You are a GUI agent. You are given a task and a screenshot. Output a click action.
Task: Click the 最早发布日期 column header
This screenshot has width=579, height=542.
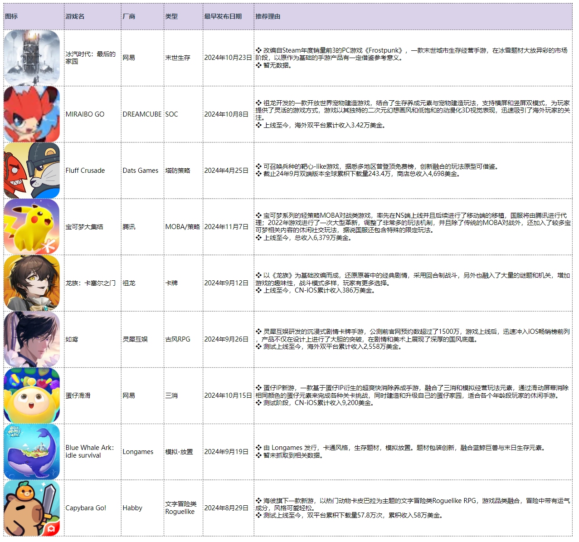[223, 16]
